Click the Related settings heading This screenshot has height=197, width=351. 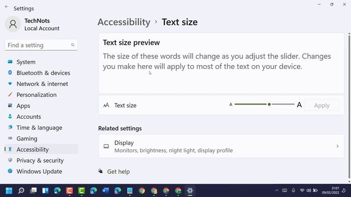pos(120,129)
